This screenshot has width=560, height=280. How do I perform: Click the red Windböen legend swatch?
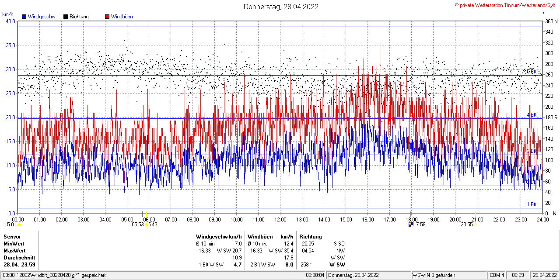(107, 17)
